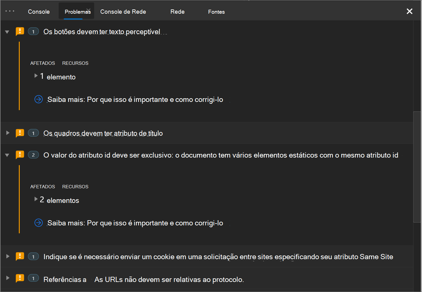This screenshot has height=292, width=422.
Task: Click warning icon of the quadros issue
Action: click(x=20, y=133)
